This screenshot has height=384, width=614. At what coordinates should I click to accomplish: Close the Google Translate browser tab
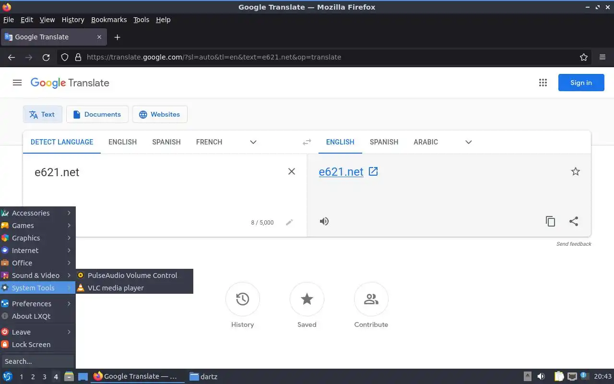tap(99, 37)
